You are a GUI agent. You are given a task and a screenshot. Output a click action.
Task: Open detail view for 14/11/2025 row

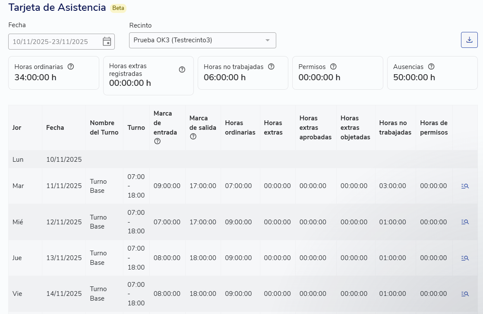coord(465,294)
